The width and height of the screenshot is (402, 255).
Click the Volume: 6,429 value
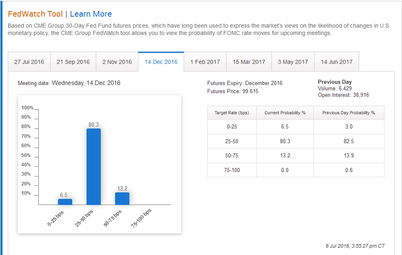click(x=334, y=88)
